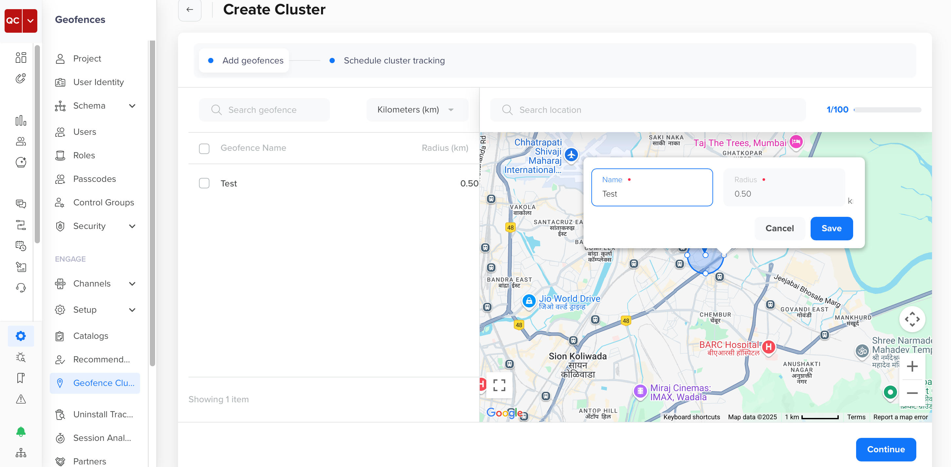Click the blue settings gear in left rail

tap(21, 336)
